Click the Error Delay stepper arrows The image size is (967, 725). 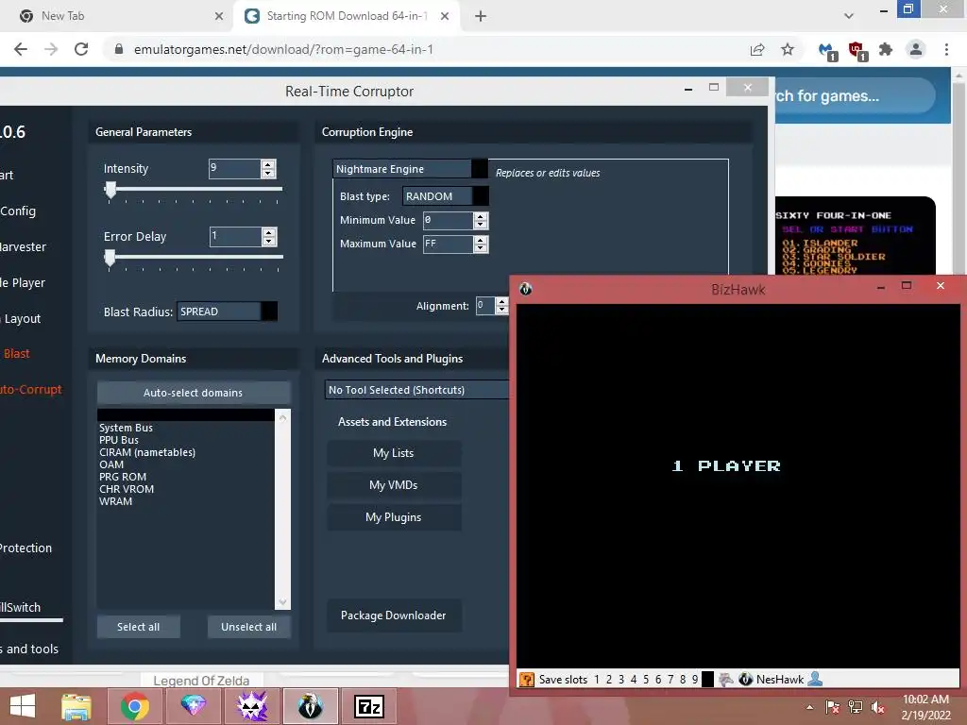(x=269, y=236)
